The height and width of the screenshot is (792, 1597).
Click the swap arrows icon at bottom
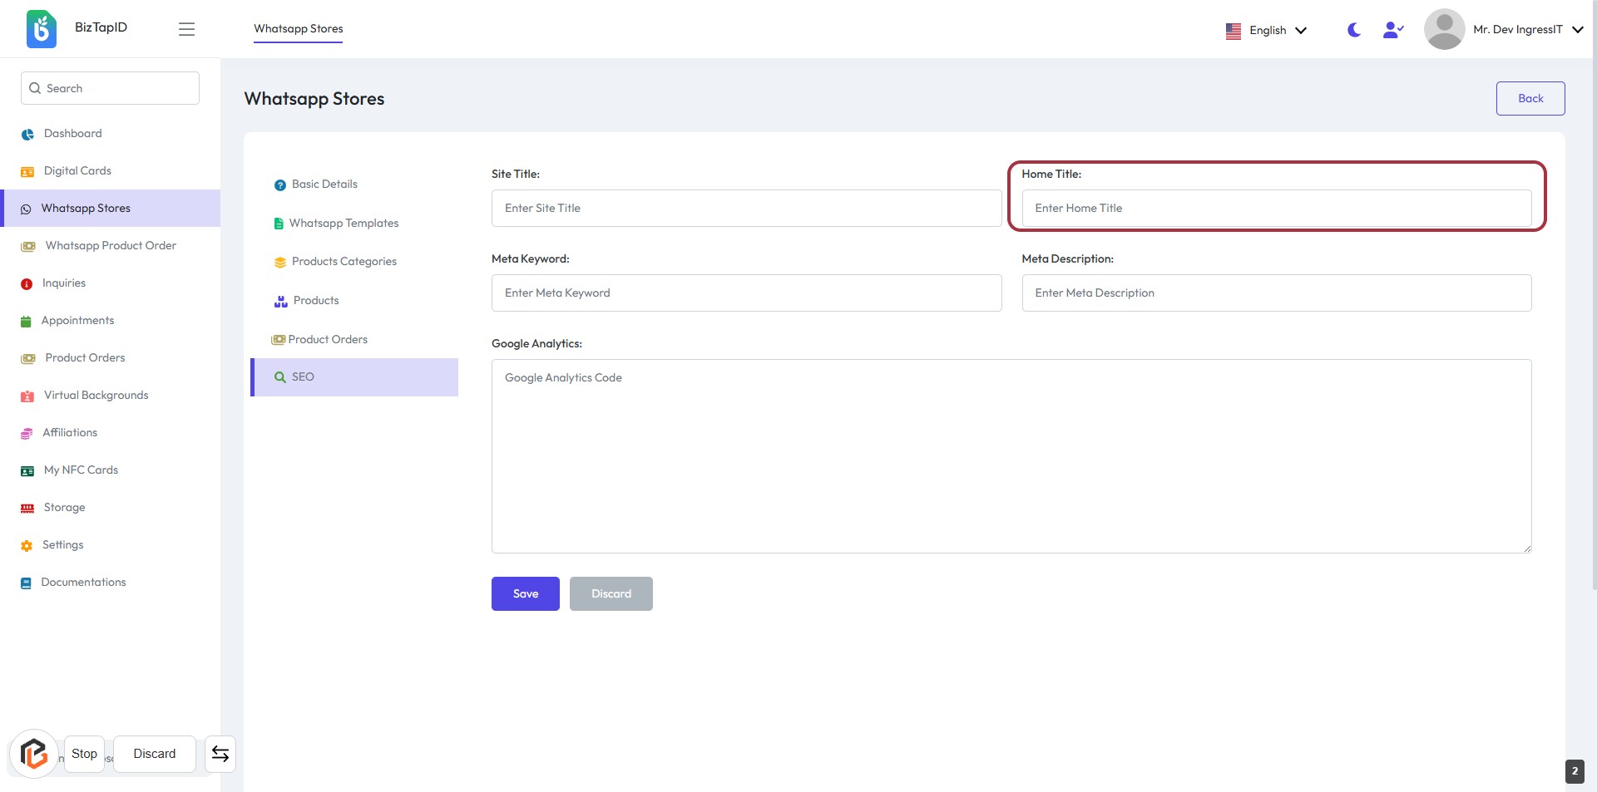coord(220,754)
